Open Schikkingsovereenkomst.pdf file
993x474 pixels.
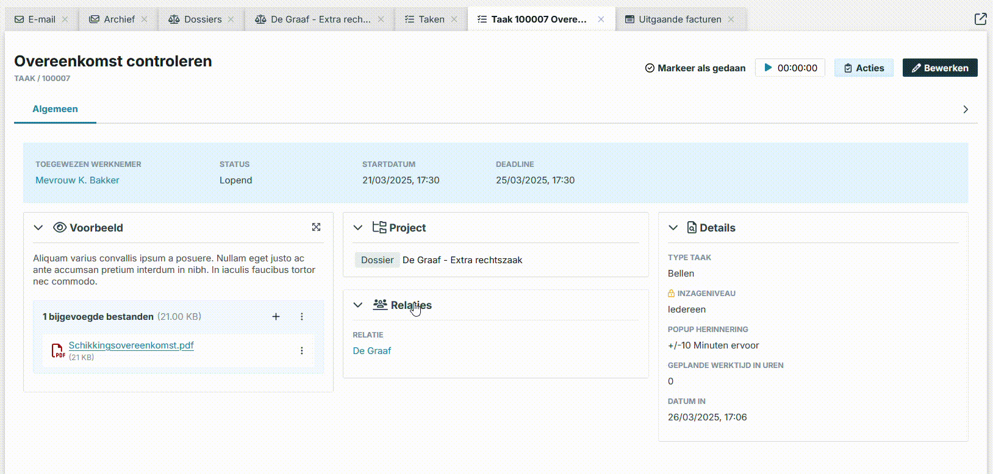[x=131, y=345]
